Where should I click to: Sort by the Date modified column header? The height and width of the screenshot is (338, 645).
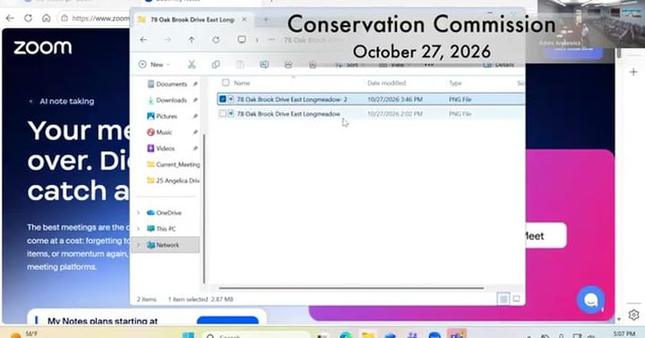click(x=386, y=83)
